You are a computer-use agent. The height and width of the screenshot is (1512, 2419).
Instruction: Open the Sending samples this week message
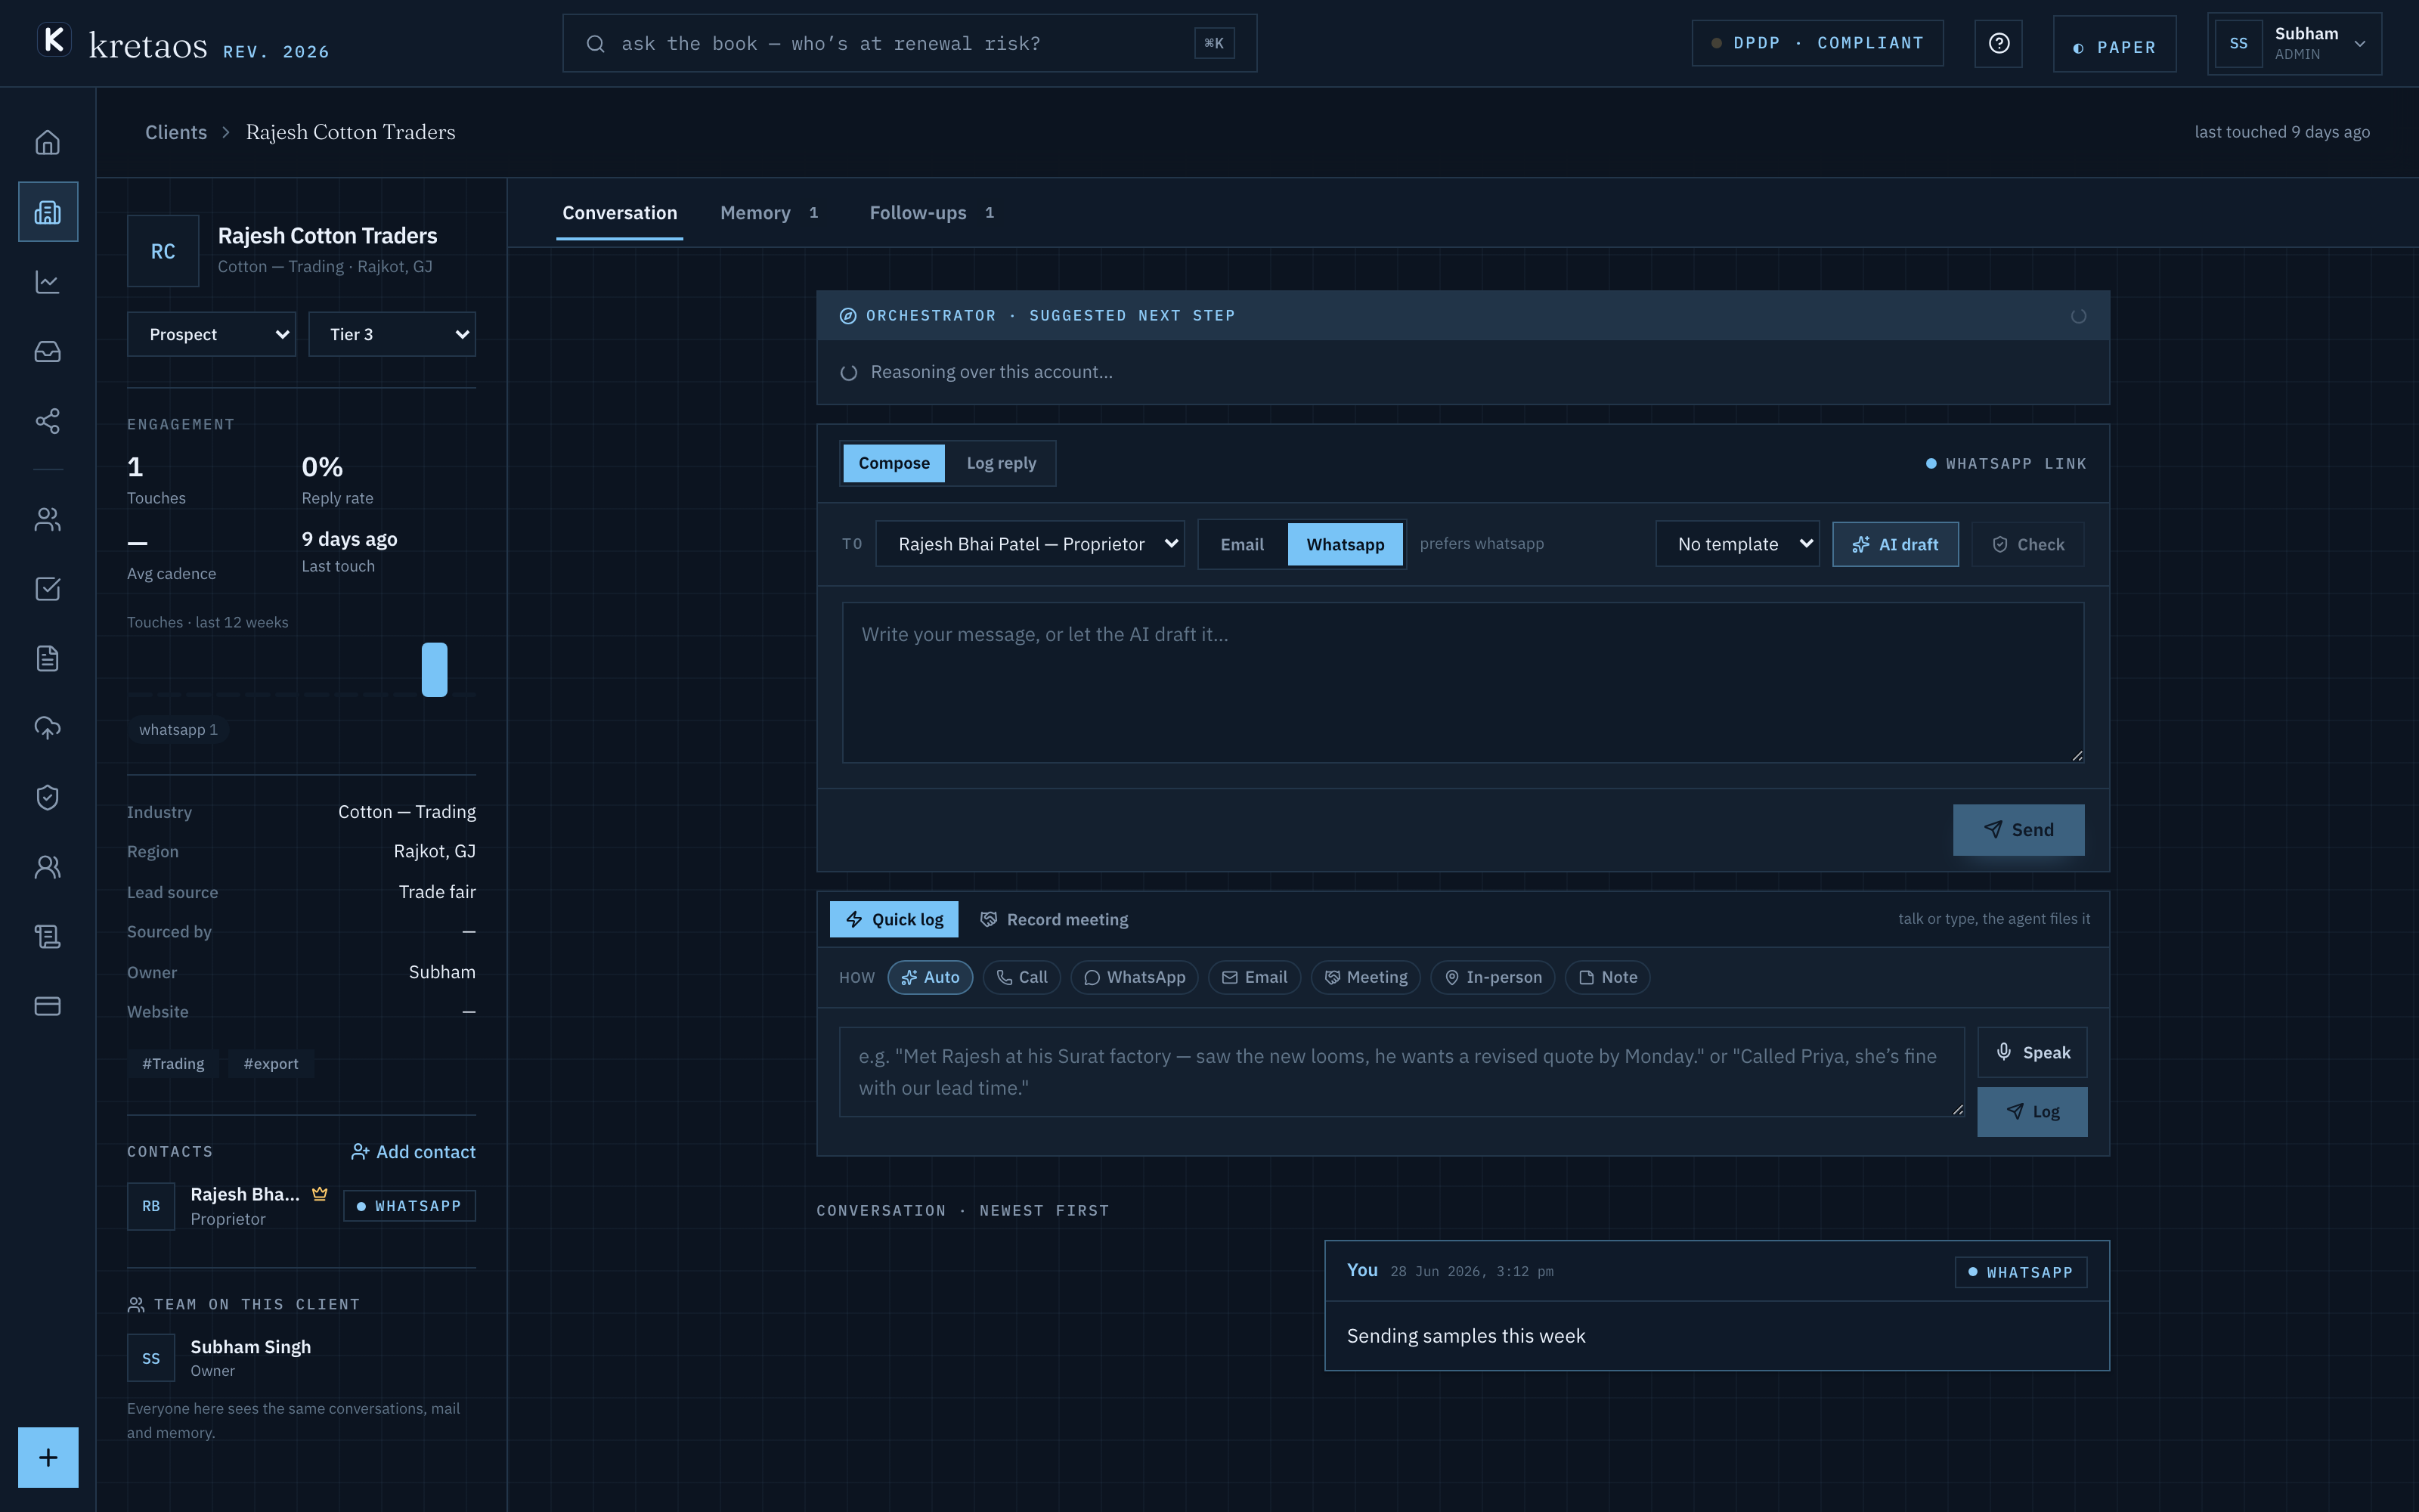pos(1716,1305)
